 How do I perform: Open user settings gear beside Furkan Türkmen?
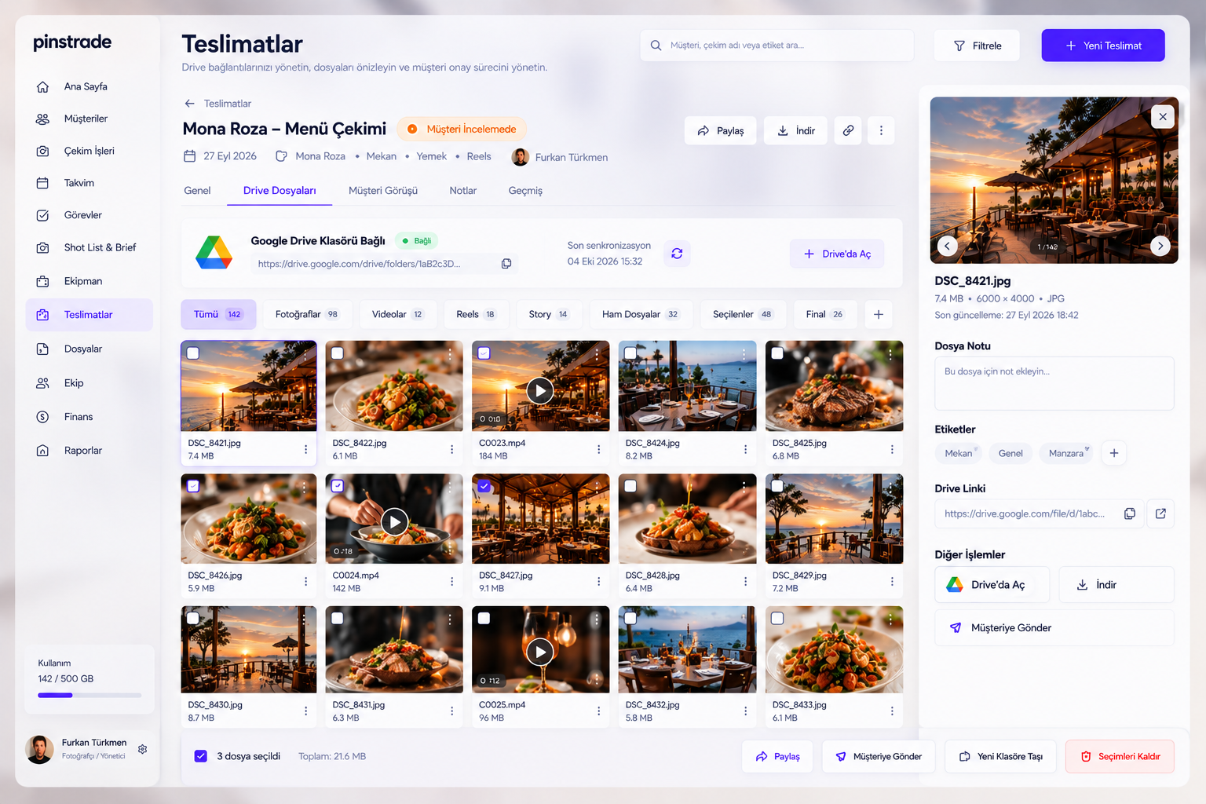142,749
